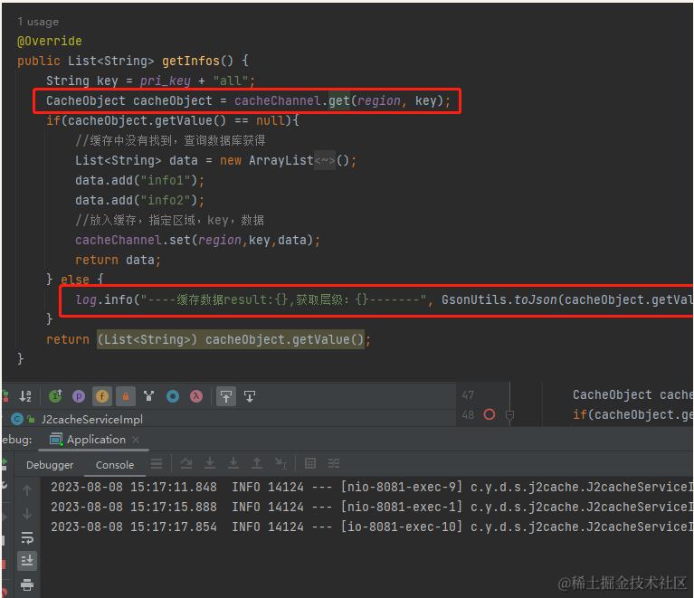Click the console Down the Stack Trace arrow
This screenshot has height=598, width=694.
27,514
